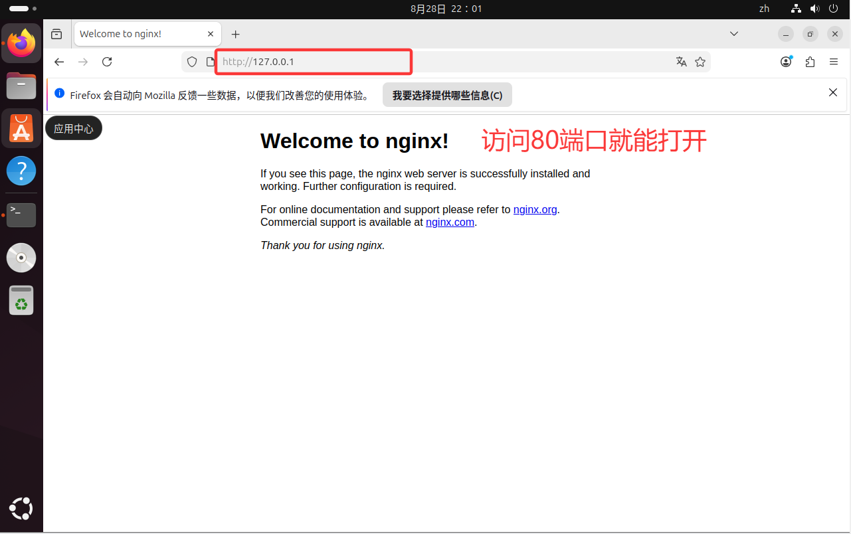
Task: Click the "Thank you for using nginx." text
Action: pos(323,246)
